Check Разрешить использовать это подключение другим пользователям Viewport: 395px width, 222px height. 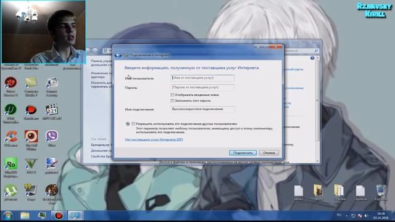133,124
